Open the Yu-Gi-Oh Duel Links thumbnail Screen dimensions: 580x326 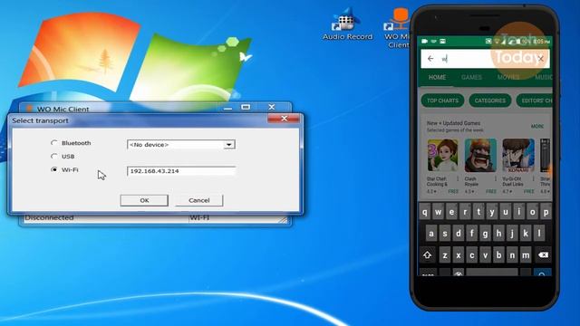click(518, 155)
